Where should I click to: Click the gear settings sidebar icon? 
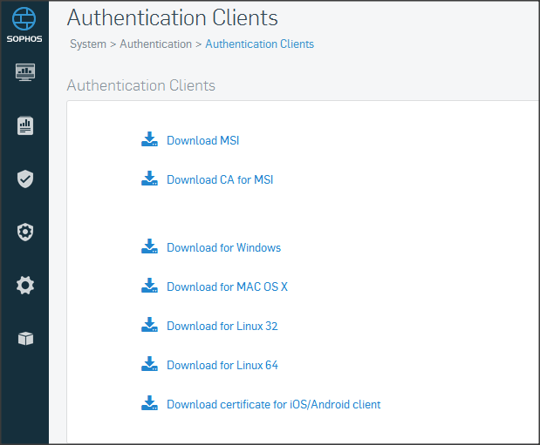(25, 285)
